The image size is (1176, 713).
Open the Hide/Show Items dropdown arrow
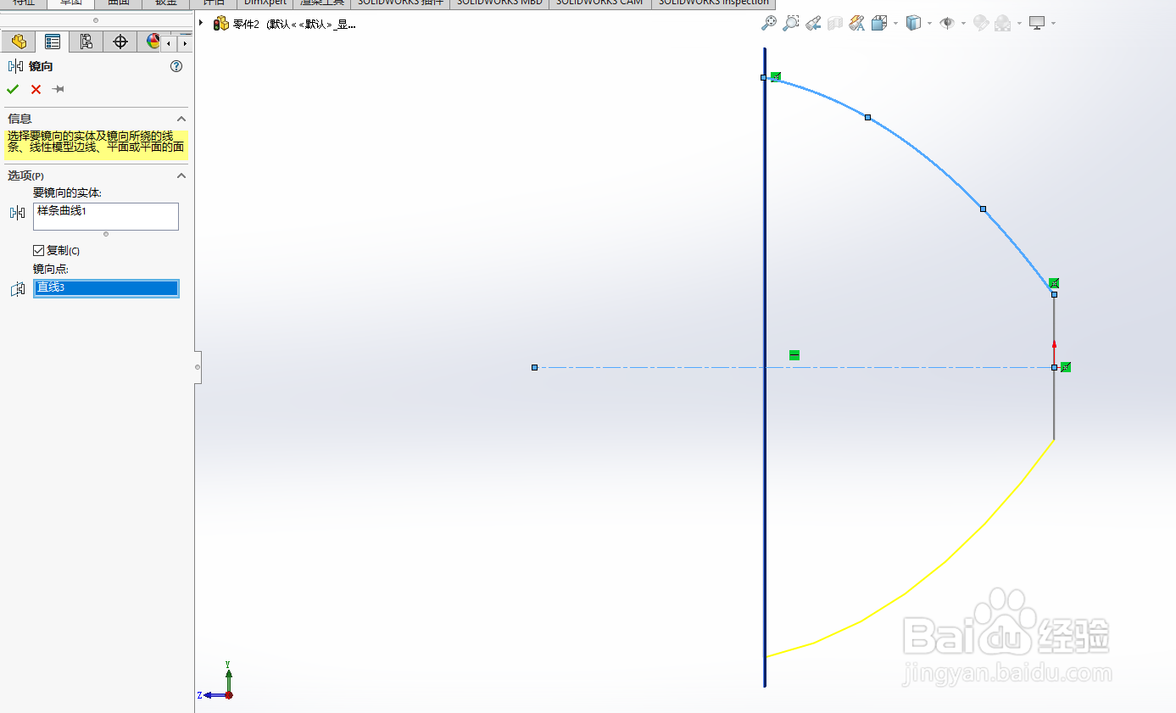[964, 24]
